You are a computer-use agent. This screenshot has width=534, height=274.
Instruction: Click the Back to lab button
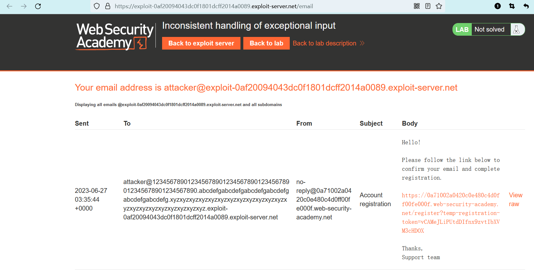tap(266, 43)
